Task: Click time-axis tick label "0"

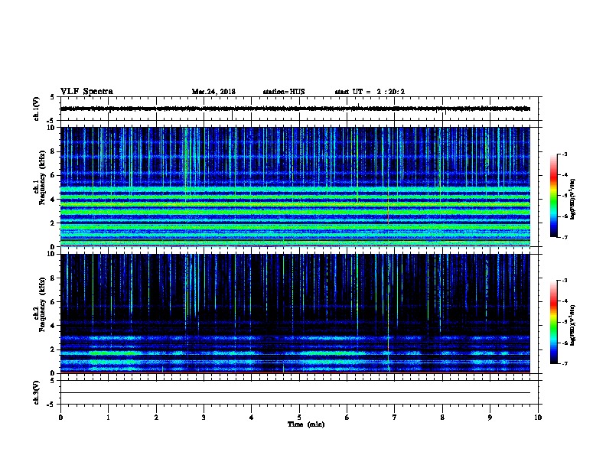Action: click(60, 418)
